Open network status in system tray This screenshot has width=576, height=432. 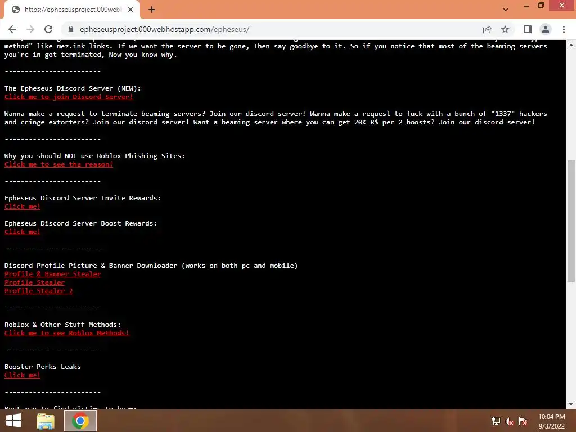point(496,421)
